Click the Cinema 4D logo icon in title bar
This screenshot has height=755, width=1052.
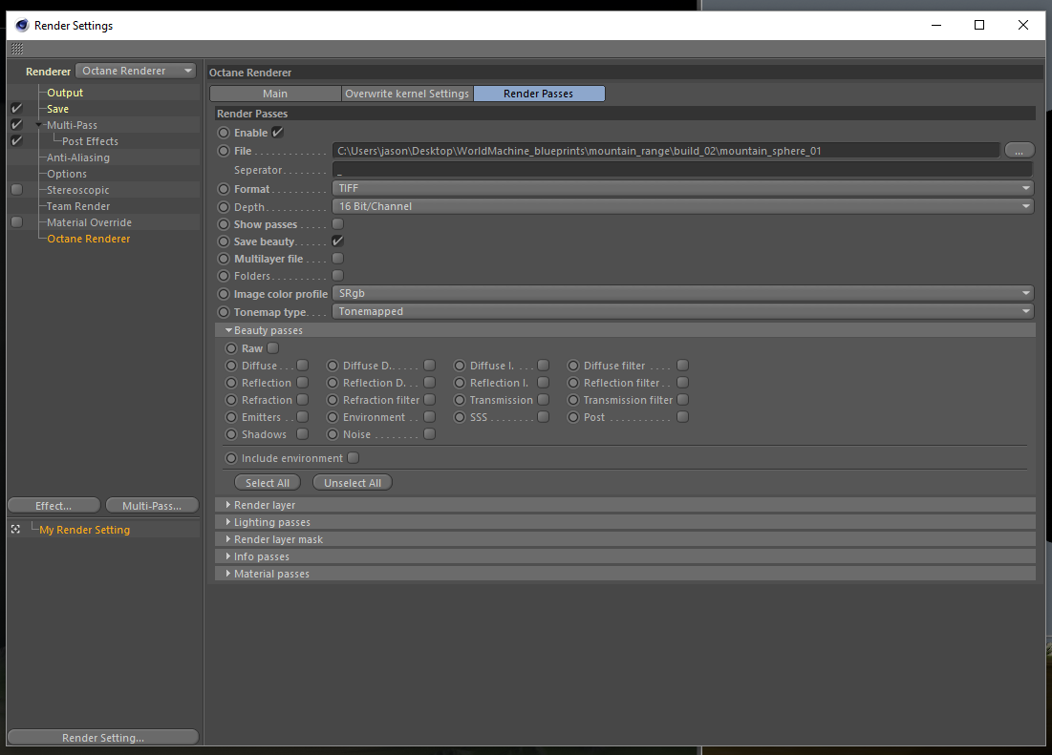22,26
